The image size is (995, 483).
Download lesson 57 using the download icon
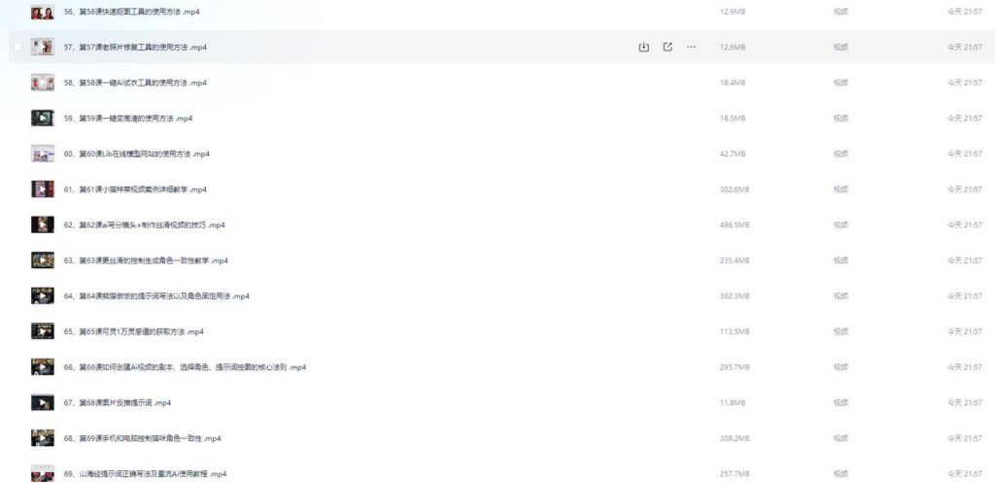pyautogui.click(x=643, y=47)
